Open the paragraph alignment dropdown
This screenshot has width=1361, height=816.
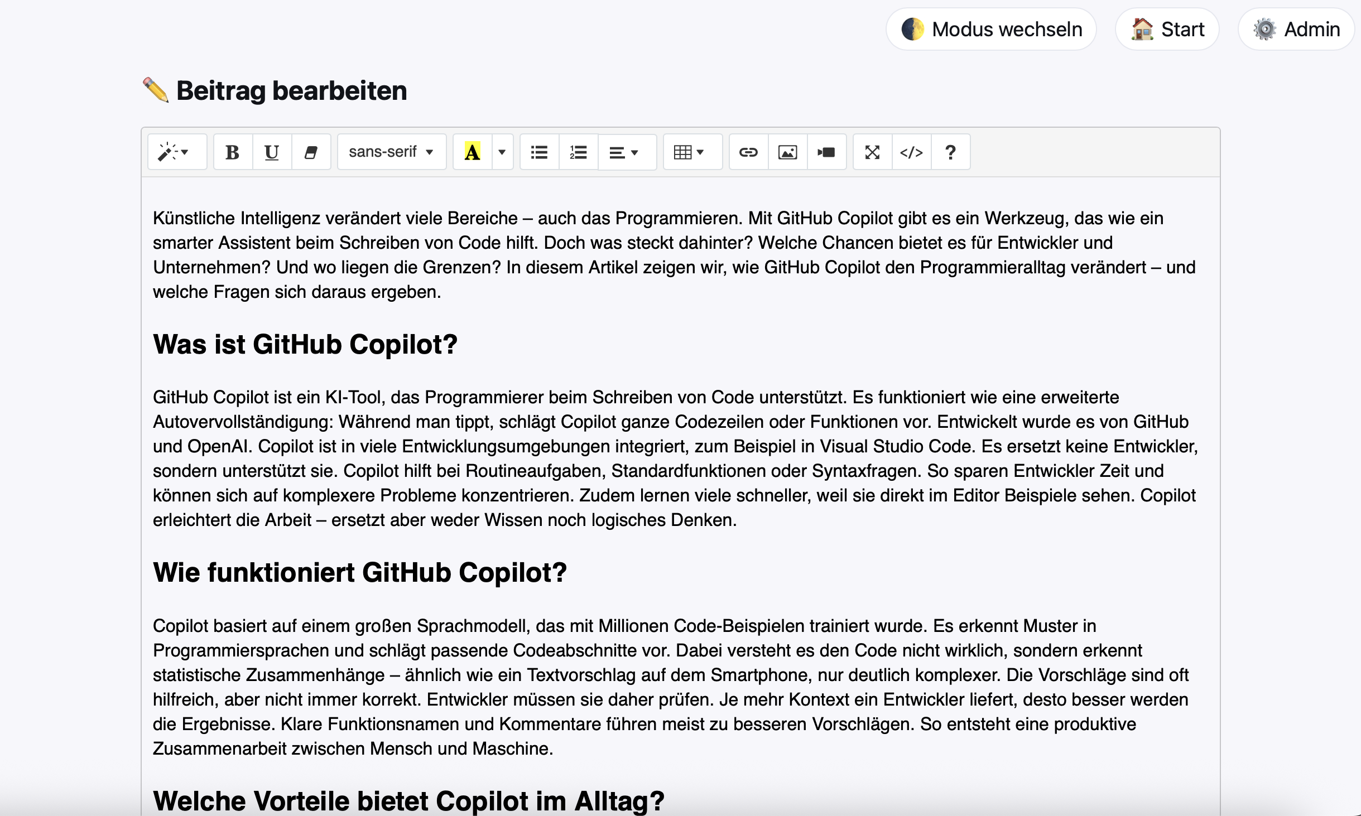624,152
